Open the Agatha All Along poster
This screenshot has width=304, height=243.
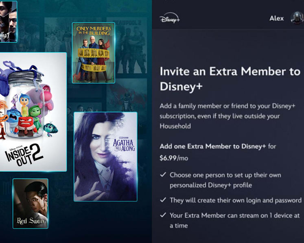[105, 156]
